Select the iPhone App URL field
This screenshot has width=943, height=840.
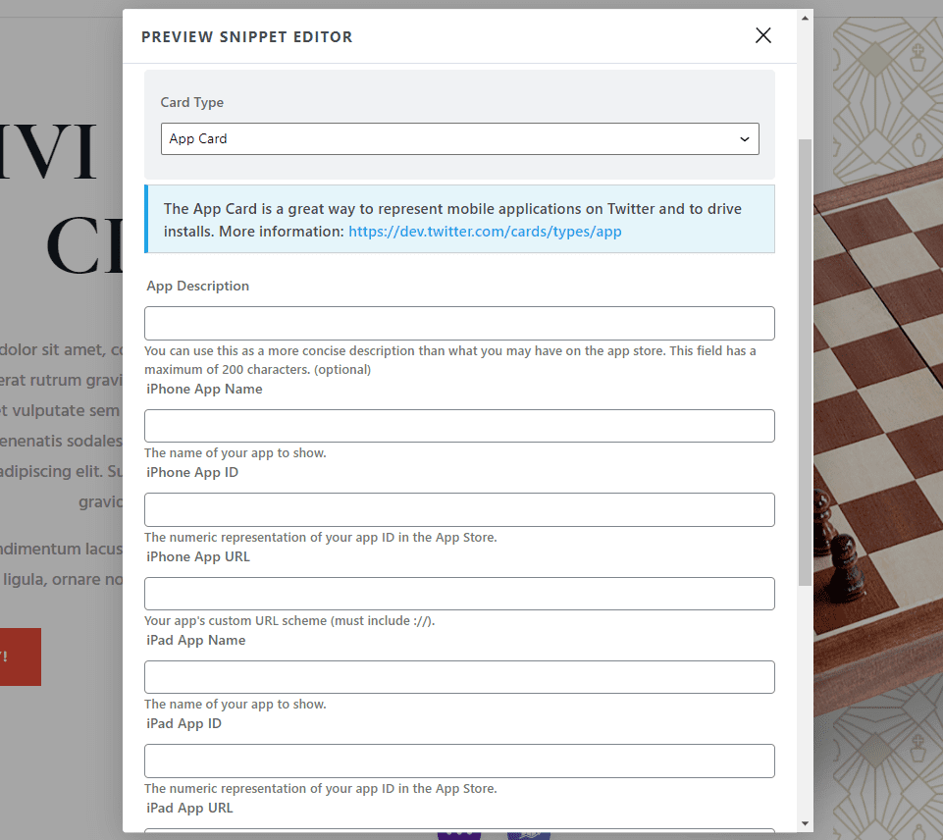click(x=458, y=593)
